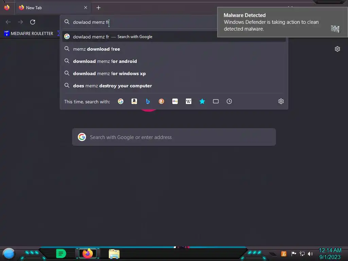Search this time with eBay
This screenshot has height=261, width=348.
[x=175, y=101]
